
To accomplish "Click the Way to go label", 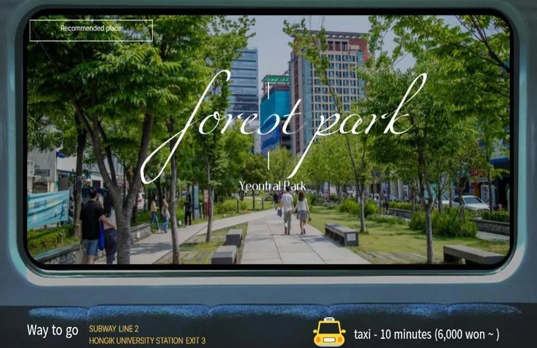I will coord(53,331).
